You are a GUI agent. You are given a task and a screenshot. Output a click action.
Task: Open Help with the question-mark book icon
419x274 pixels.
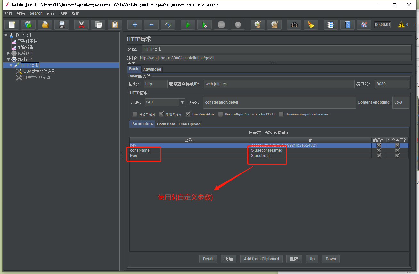tap(348, 25)
